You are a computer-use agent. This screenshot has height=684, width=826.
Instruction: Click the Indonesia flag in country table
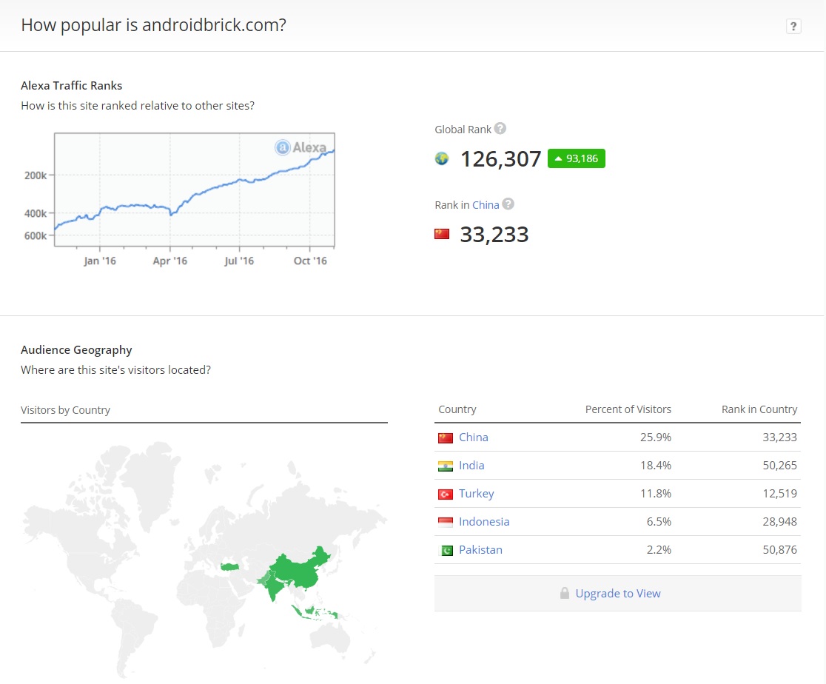coord(445,522)
